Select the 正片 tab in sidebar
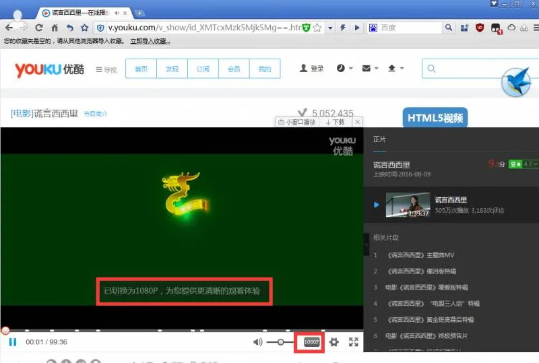 [x=379, y=139]
